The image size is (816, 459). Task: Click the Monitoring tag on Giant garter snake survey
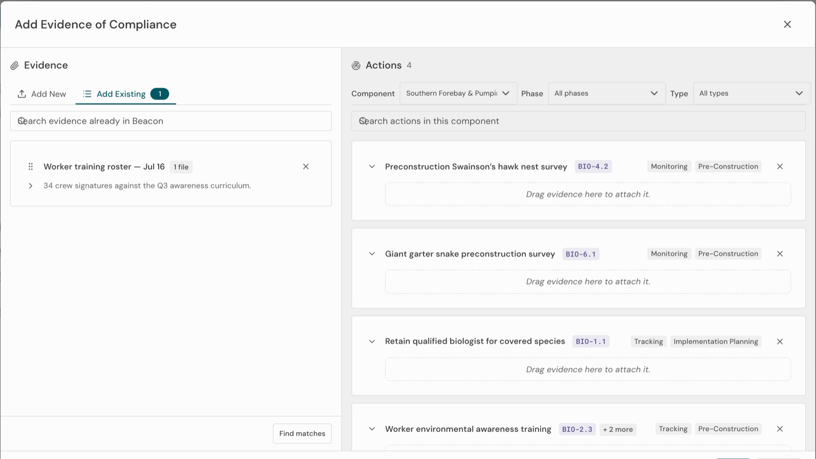coord(669,254)
